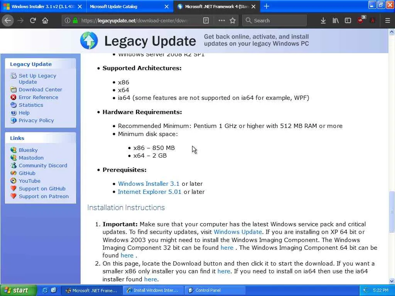Viewport: 395px width, 296px height.
Task: Open the Error Reference sidebar link
Action: tap(38, 98)
